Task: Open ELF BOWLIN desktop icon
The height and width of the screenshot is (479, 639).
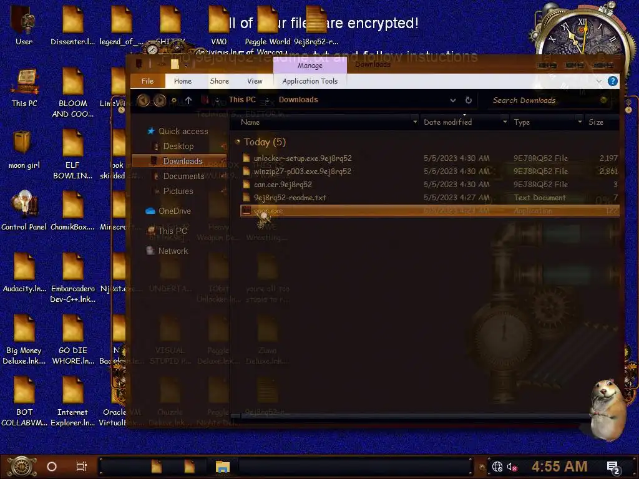Action: pyautogui.click(x=72, y=155)
